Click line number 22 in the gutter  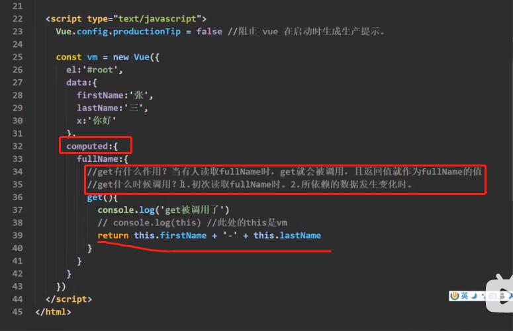[x=17, y=19]
